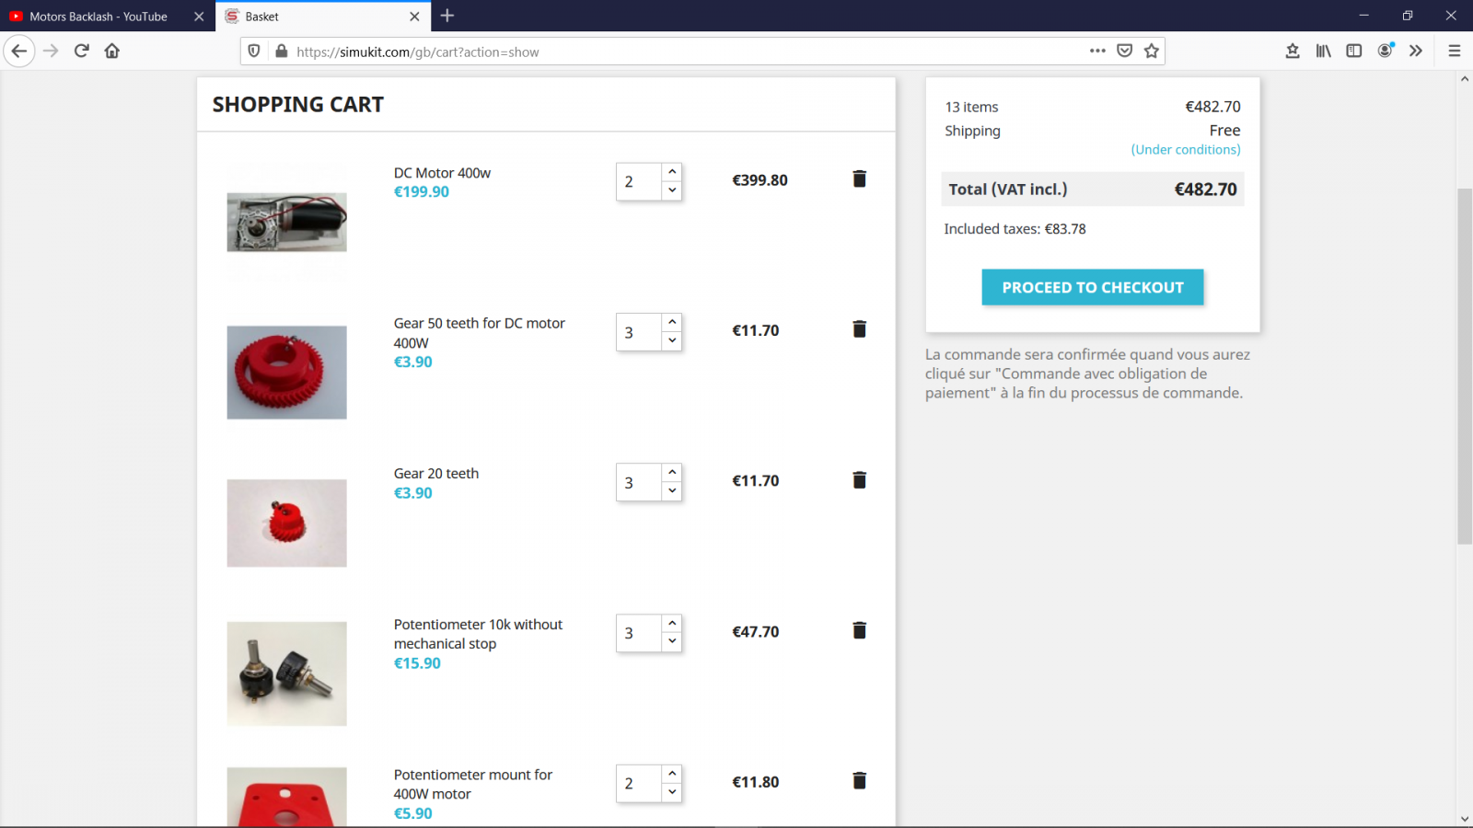
Task: Click the scrollbar up arrow
Action: click(1465, 79)
